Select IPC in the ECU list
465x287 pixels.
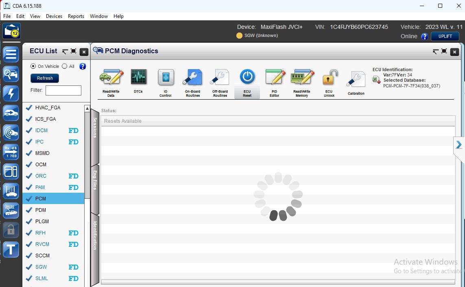[x=53, y=142]
